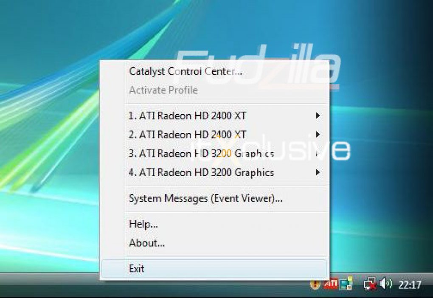The height and width of the screenshot is (298, 433).
Task: Select 1. ATI Radeon HD 2400 XT
Action: pyautogui.click(x=214, y=115)
